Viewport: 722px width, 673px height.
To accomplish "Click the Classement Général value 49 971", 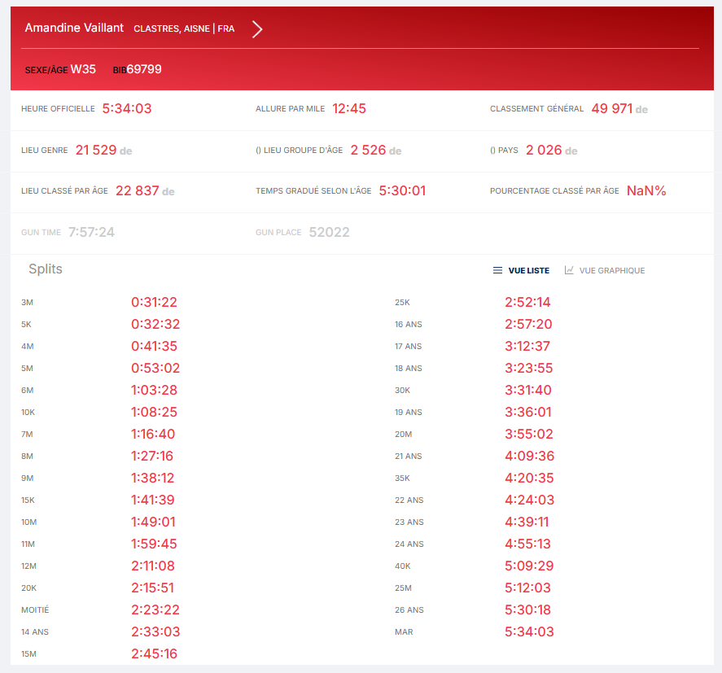I will [x=611, y=108].
